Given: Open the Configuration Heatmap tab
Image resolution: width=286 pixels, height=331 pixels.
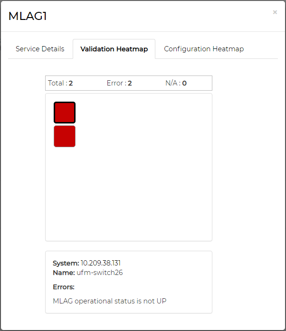Looking at the screenshot, I should (x=204, y=49).
